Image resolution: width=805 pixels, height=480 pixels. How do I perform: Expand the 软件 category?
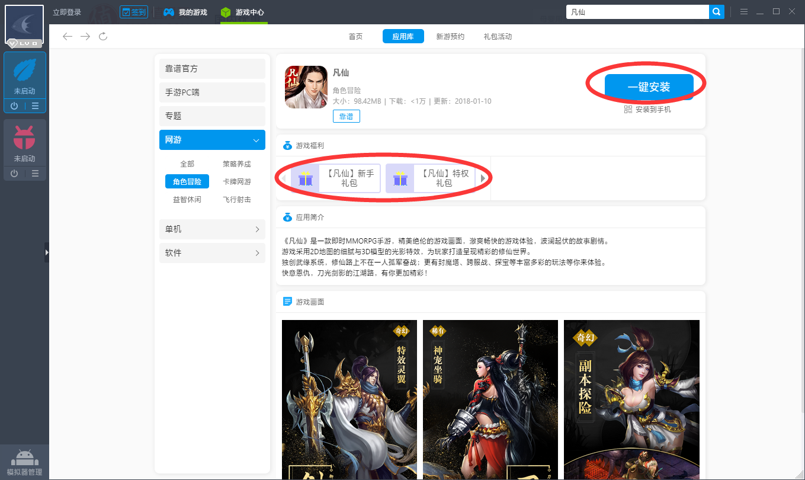[212, 253]
